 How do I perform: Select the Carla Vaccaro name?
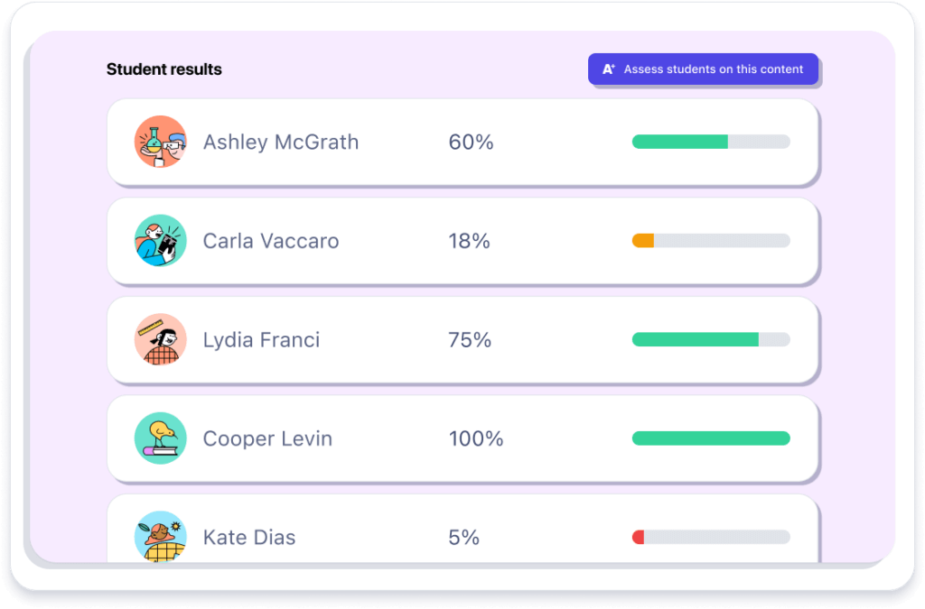[271, 241]
